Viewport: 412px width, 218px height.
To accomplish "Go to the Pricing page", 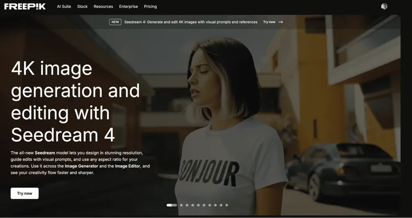I will 151,7.
